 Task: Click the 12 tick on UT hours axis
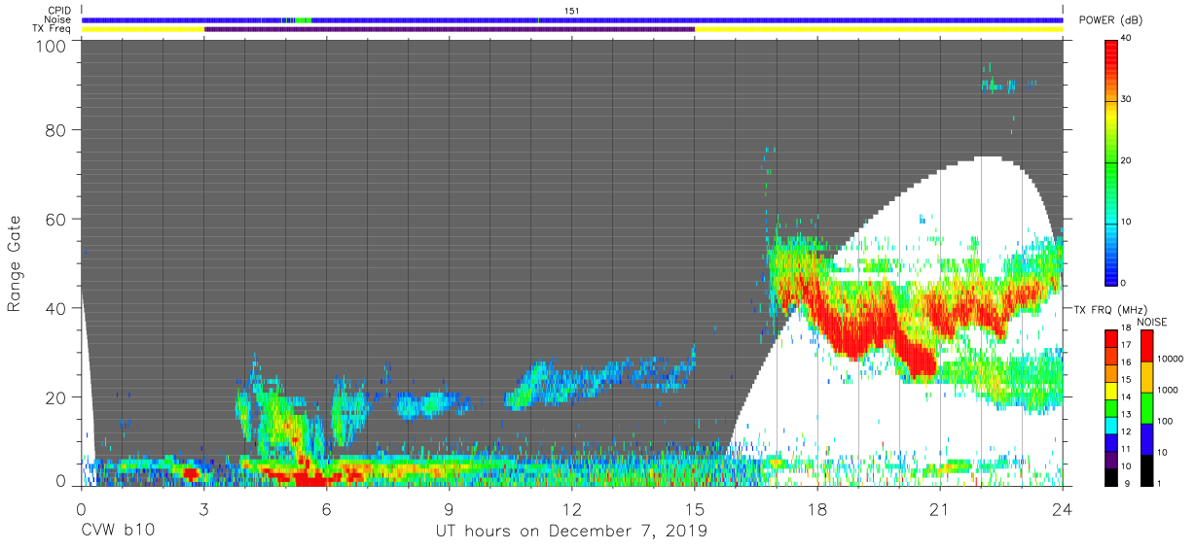click(572, 508)
